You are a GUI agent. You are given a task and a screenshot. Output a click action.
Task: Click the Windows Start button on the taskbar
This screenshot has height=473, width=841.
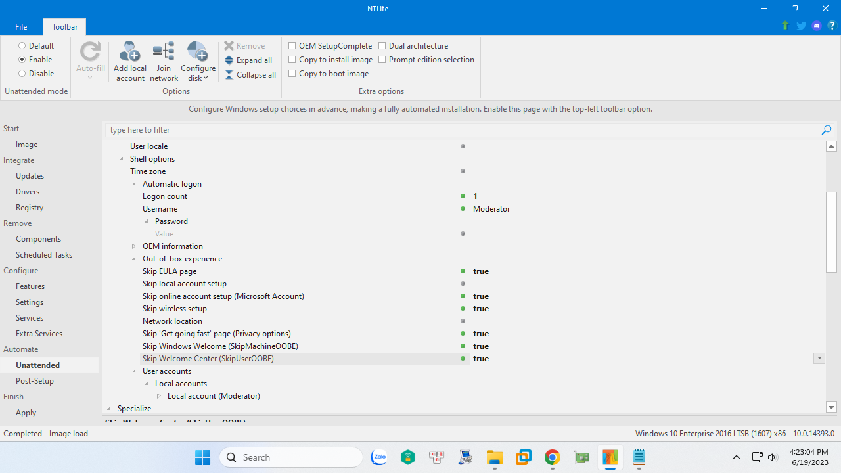(x=202, y=457)
